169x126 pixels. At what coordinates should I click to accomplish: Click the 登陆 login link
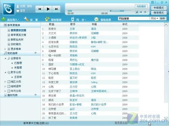(x=29, y=6)
